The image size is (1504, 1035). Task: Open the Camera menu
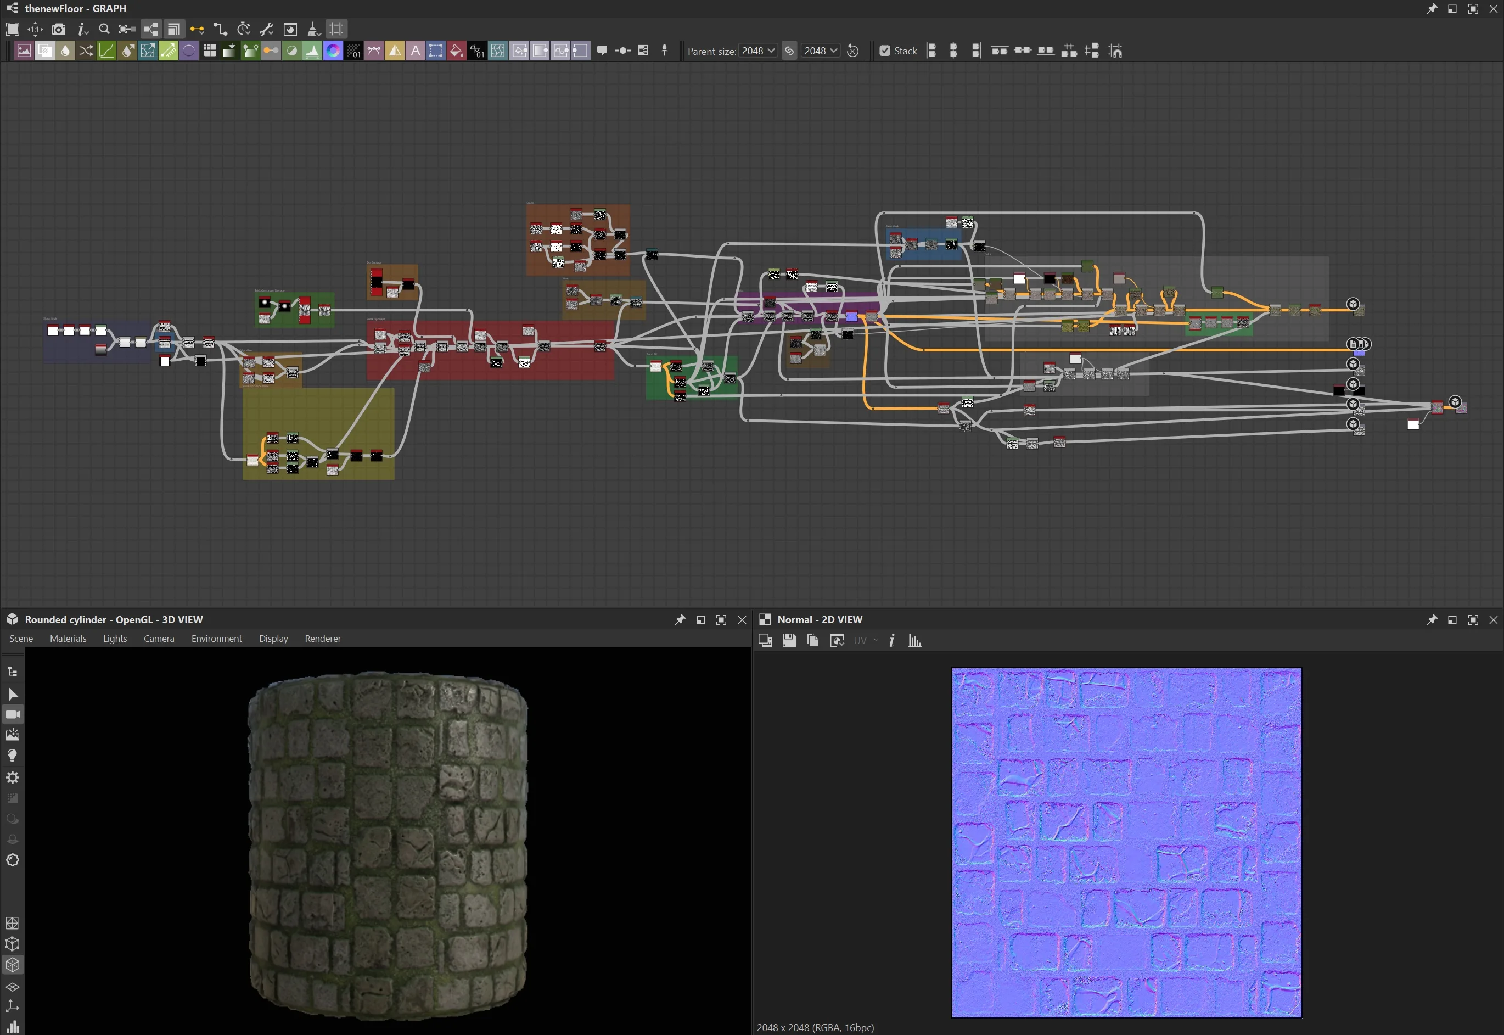(x=159, y=639)
